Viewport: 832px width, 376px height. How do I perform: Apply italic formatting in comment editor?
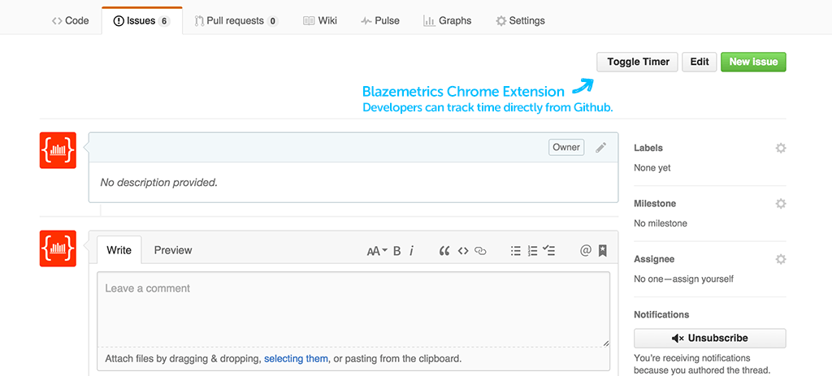pyautogui.click(x=411, y=251)
